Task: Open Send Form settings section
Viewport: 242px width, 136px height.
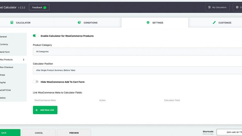Action: coord(13,52)
